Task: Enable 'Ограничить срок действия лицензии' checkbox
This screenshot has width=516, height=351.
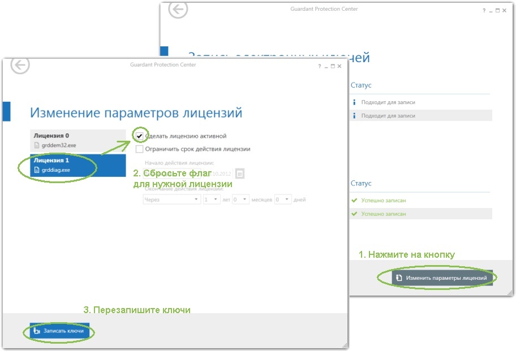Action: click(139, 149)
